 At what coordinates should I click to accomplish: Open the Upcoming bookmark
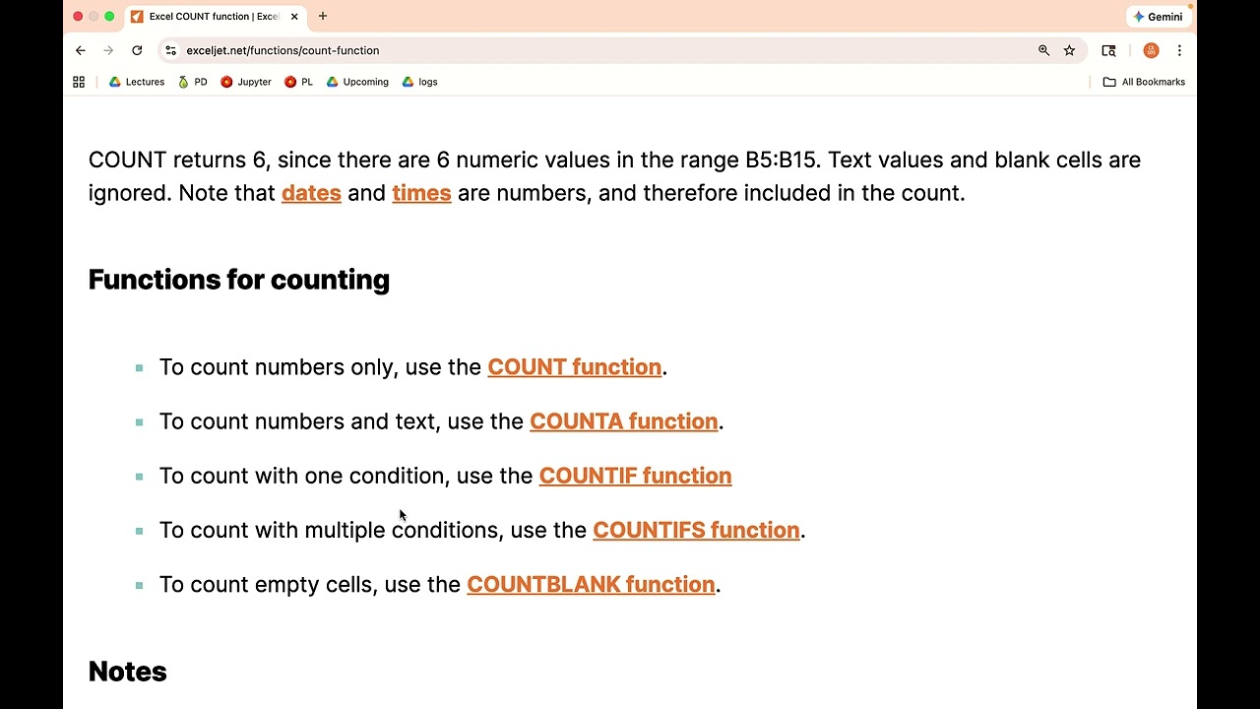click(357, 82)
